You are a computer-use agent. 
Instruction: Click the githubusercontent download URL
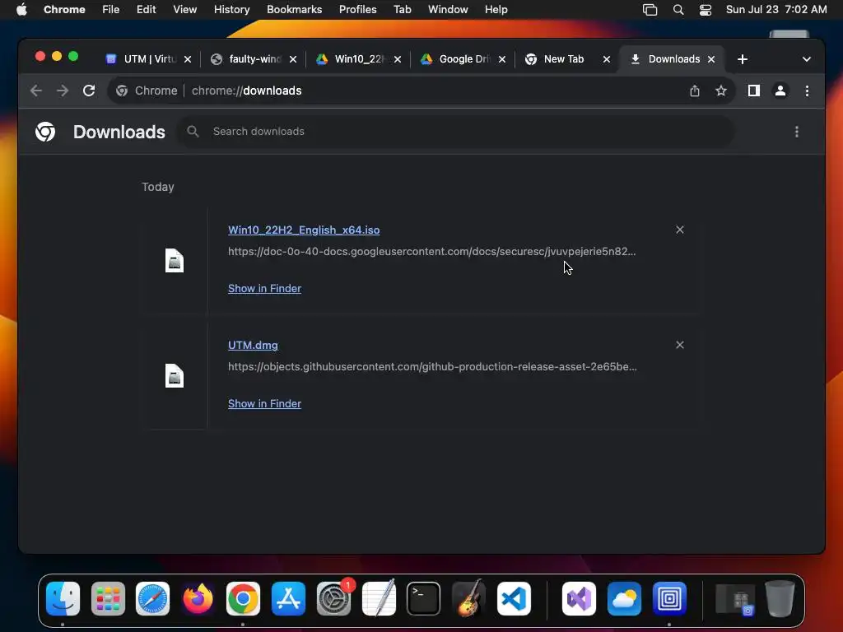pos(432,366)
